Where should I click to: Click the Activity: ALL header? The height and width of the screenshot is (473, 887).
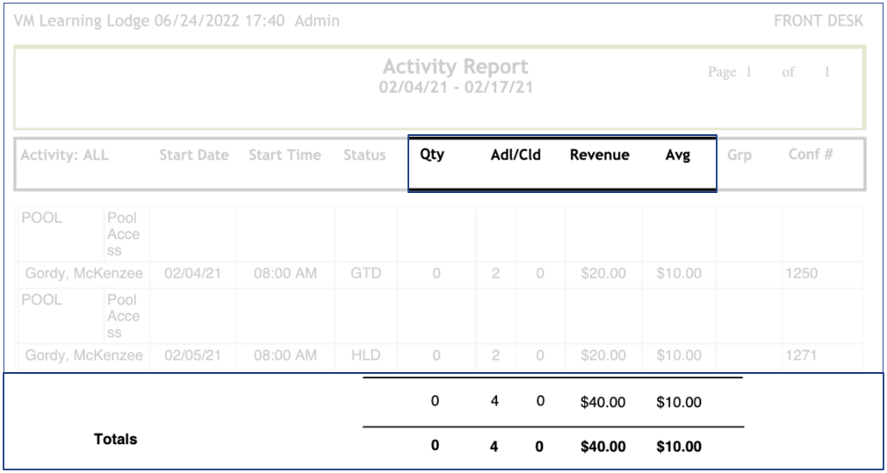[65, 155]
